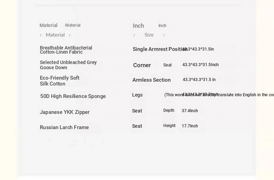Select the Armless Section label
Image resolution: width=274 pixels, height=180 pixels.
[x=152, y=80]
